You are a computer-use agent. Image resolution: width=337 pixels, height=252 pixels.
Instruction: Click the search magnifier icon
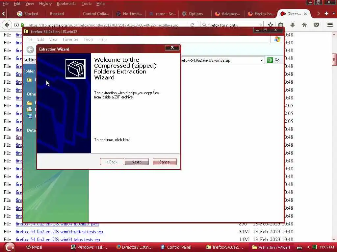coord(204,25)
